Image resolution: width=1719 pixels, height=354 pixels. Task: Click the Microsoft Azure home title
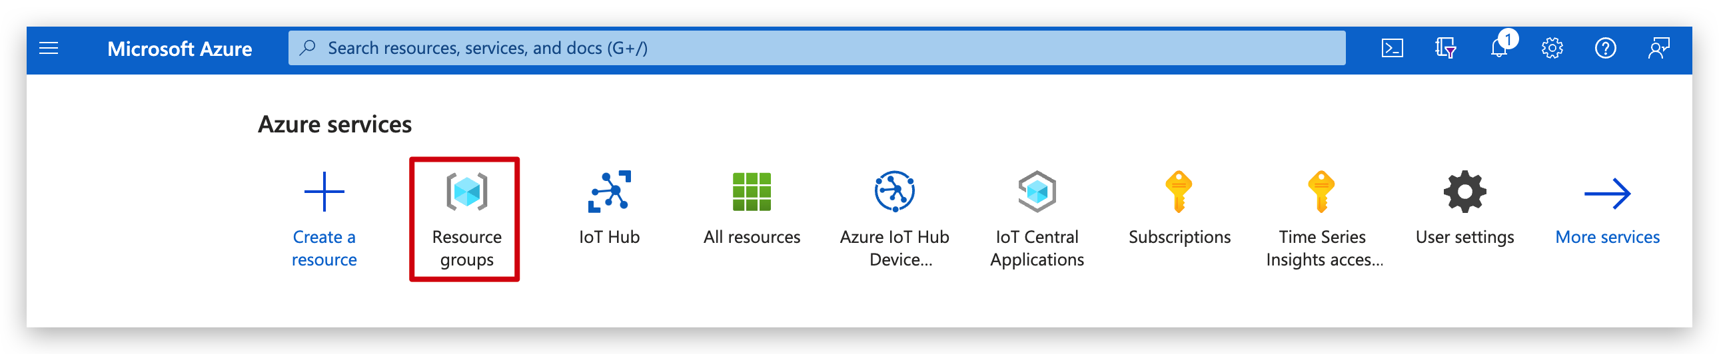coord(179,49)
